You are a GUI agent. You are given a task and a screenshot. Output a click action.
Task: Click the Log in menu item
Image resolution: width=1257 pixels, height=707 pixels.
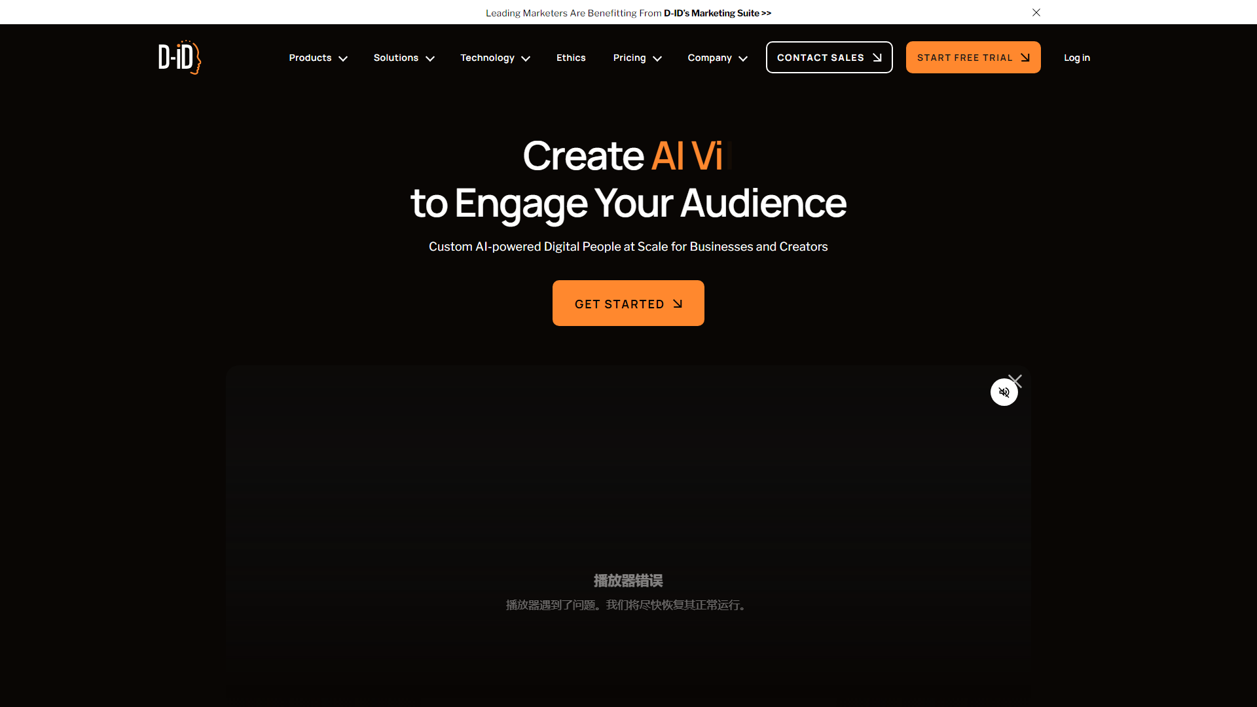coord(1076,57)
